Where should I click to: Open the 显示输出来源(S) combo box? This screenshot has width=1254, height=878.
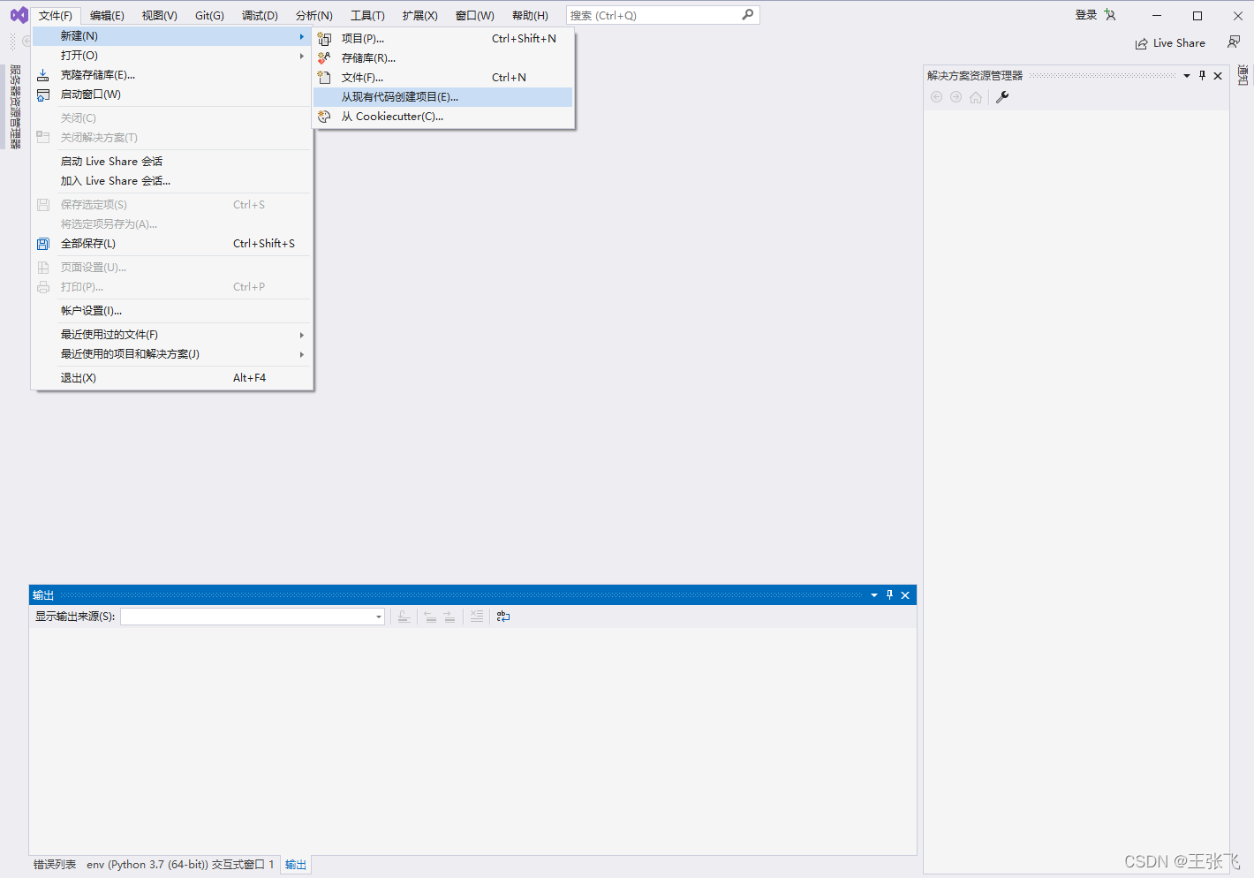coord(253,617)
